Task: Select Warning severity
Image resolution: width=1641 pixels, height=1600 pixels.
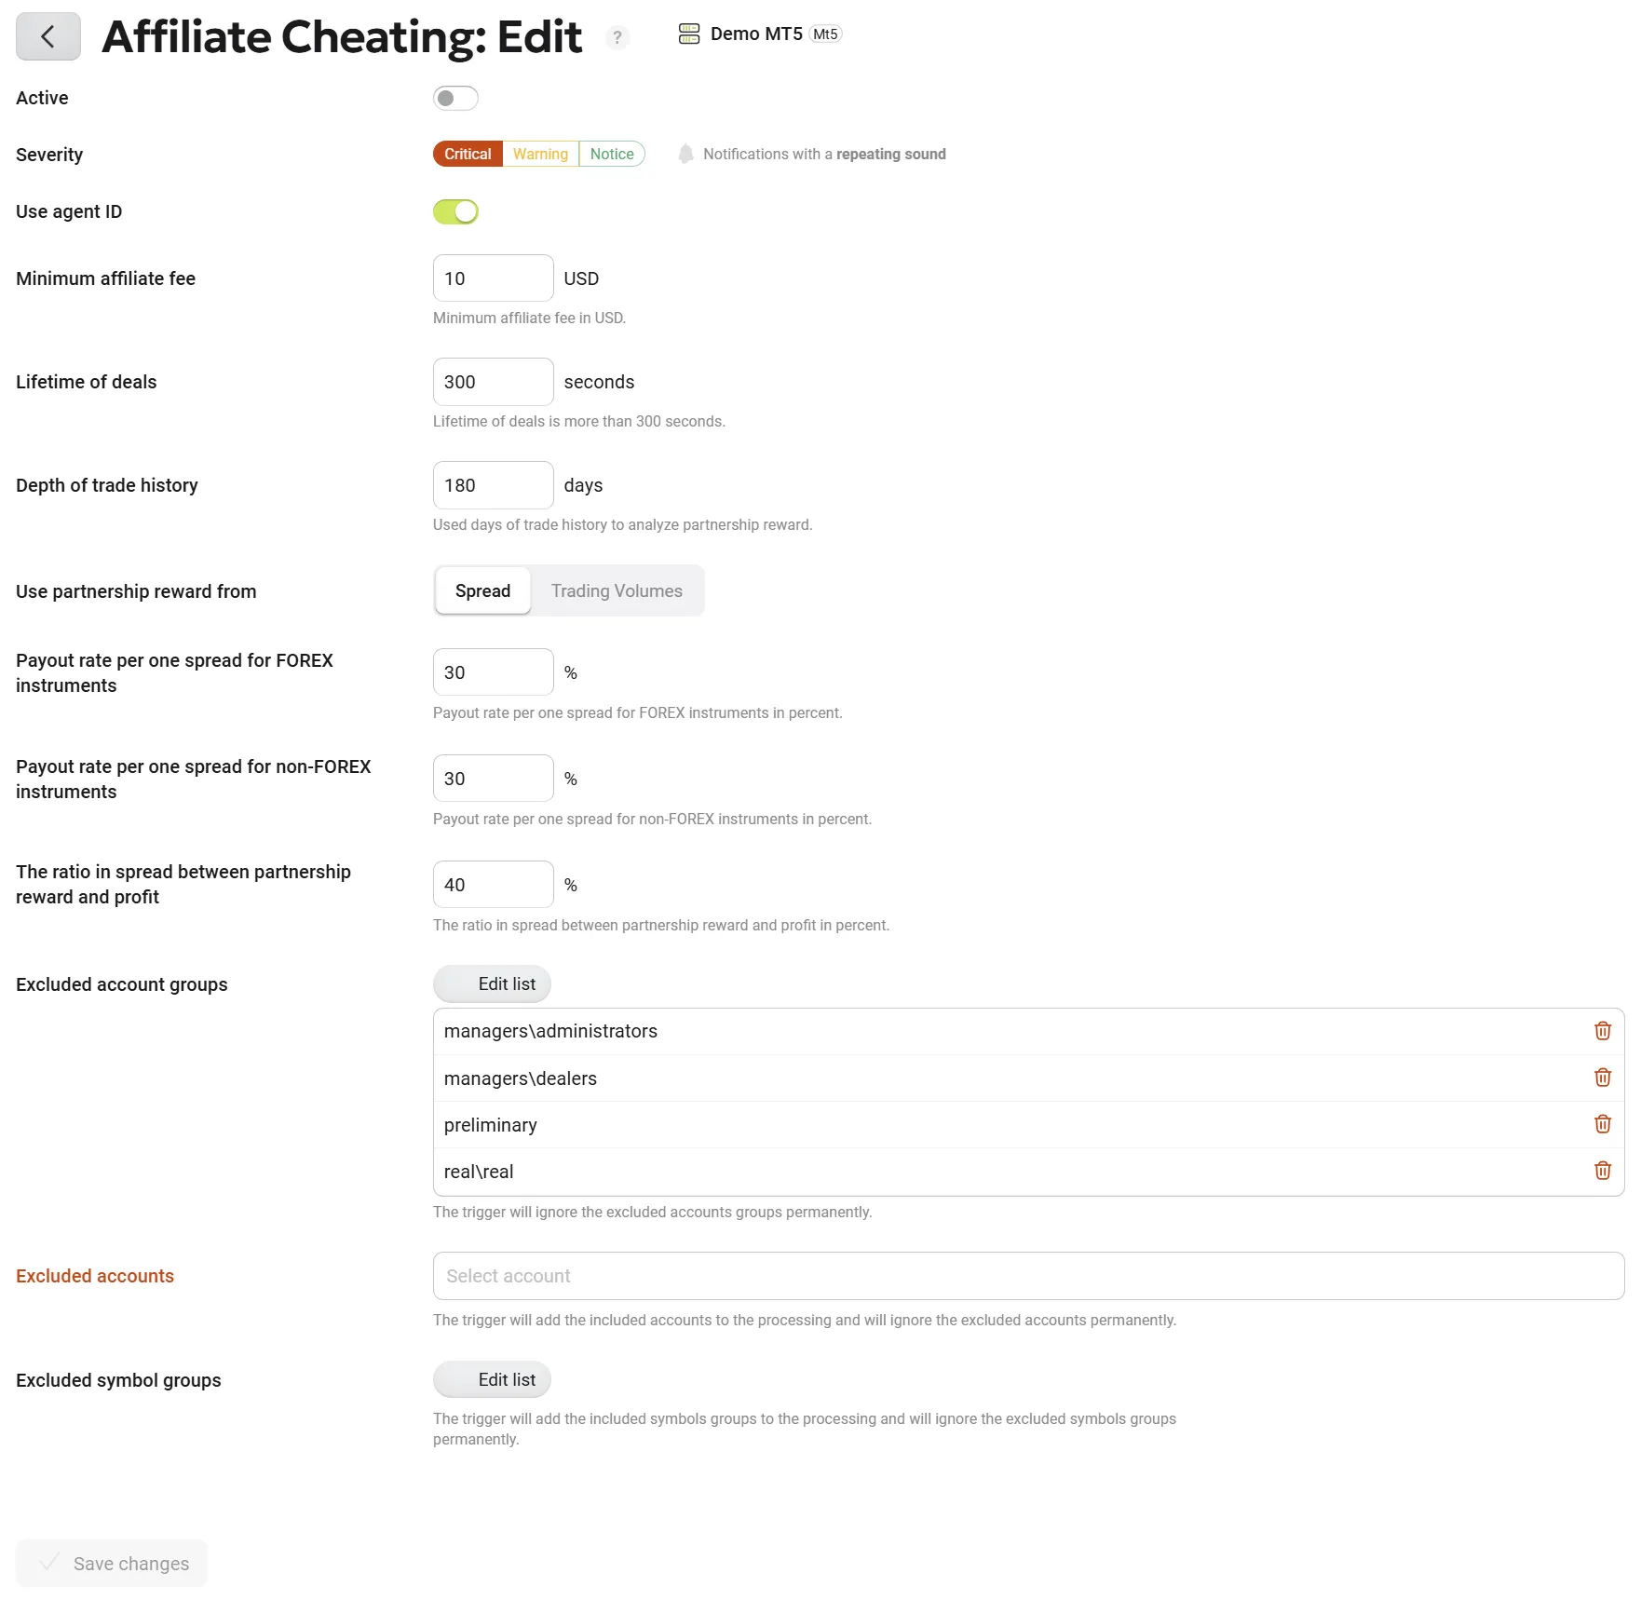Action: [x=540, y=154]
